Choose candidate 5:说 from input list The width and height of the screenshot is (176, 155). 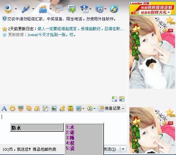pyautogui.click(x=70, y=148)
